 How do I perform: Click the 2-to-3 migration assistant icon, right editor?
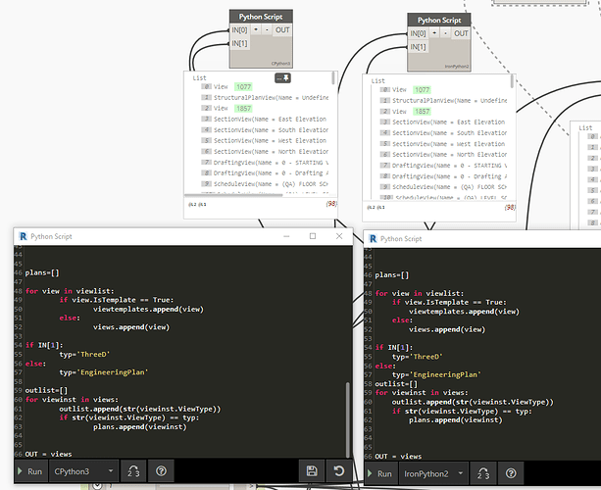coord(483,473)
